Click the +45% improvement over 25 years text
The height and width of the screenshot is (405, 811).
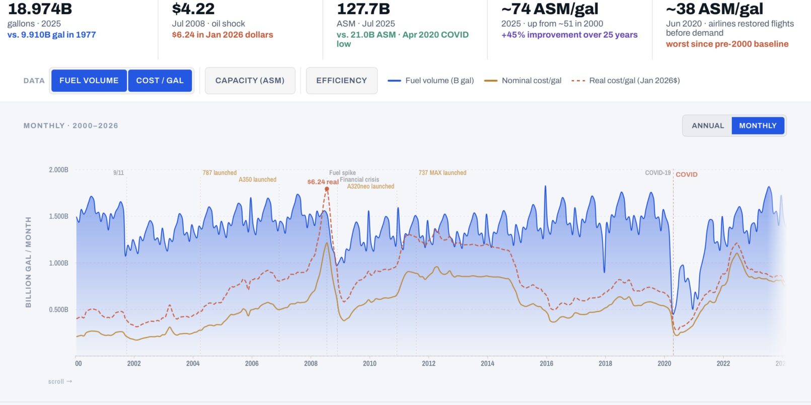(x=569, y=35)
